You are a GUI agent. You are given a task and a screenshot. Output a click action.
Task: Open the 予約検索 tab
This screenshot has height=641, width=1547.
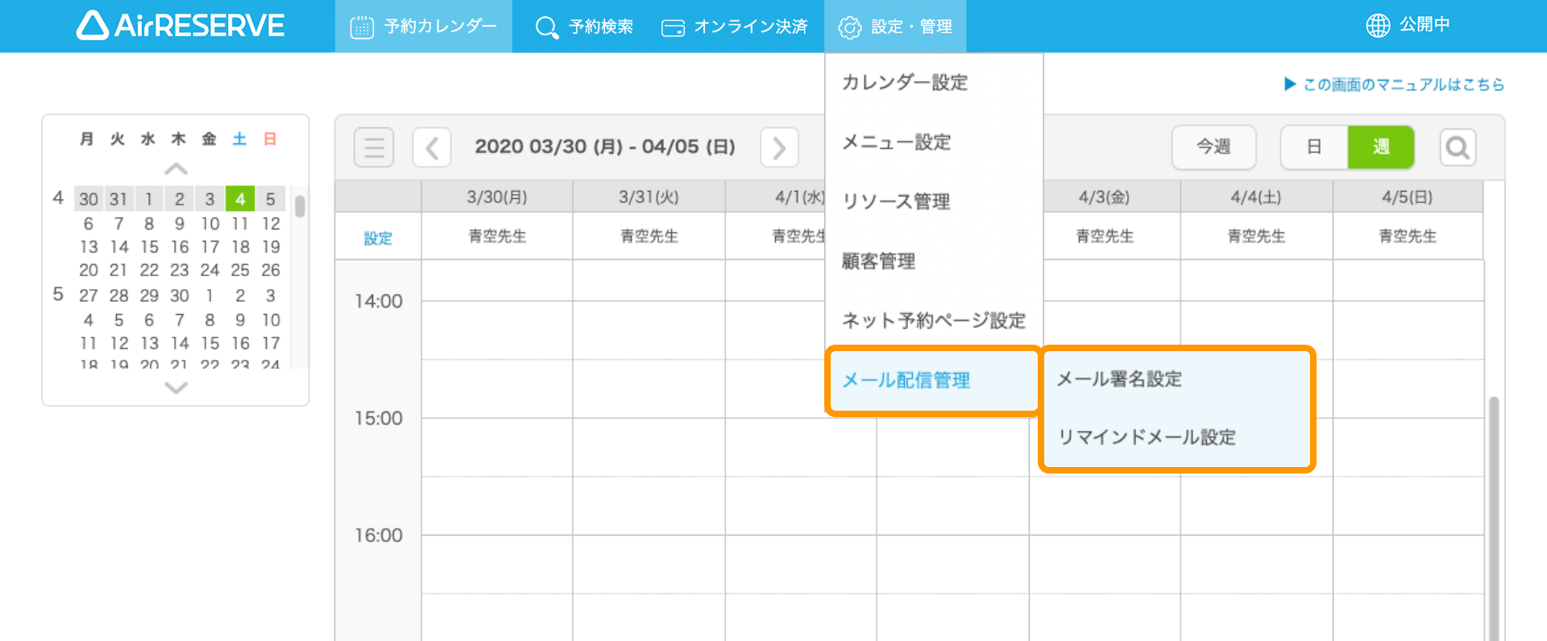pyautogui.click(x=584, y=27)
